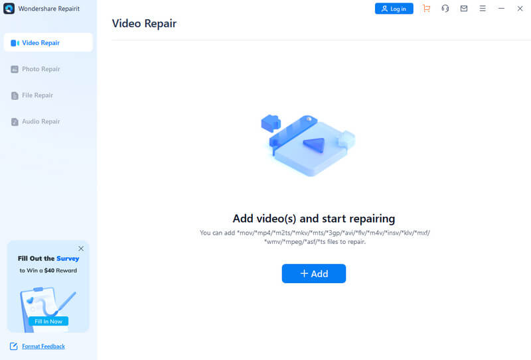Click the Add button to add videos

[313, 274]
